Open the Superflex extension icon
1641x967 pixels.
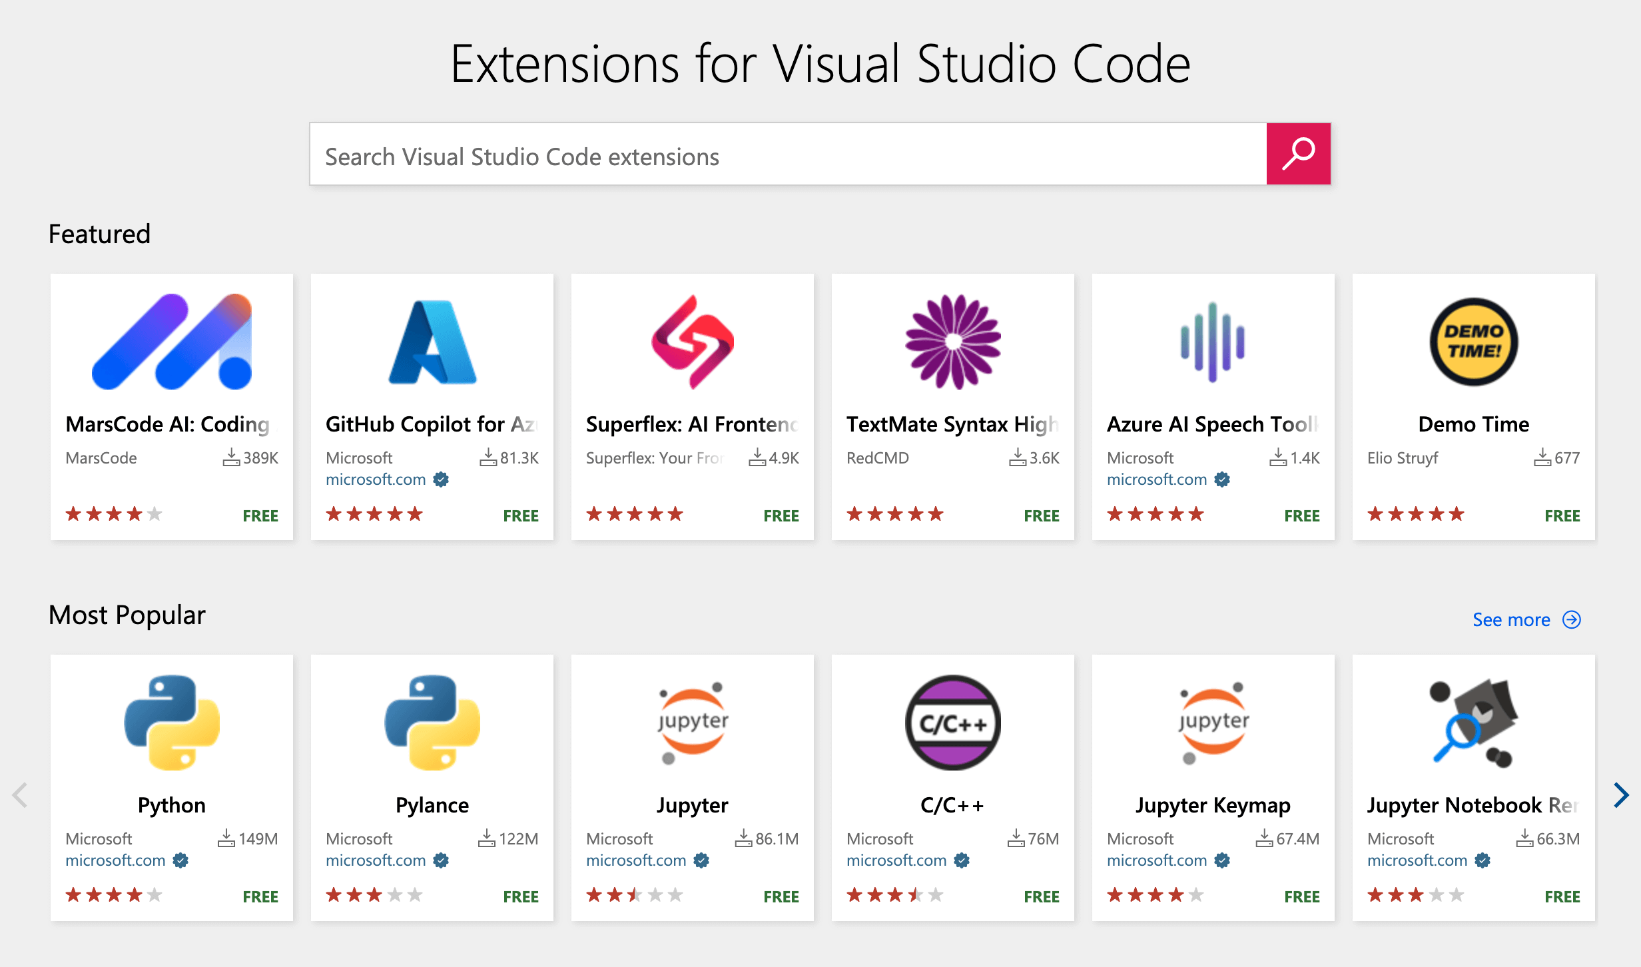(x=693, y=342)
